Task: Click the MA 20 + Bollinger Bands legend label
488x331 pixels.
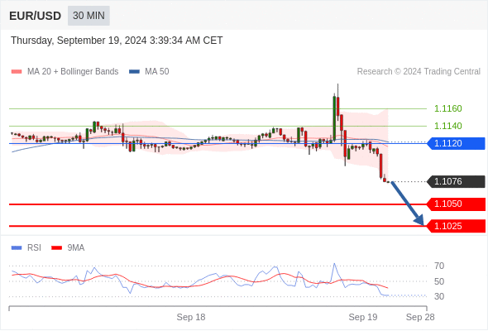Action: tap(73, 72)
